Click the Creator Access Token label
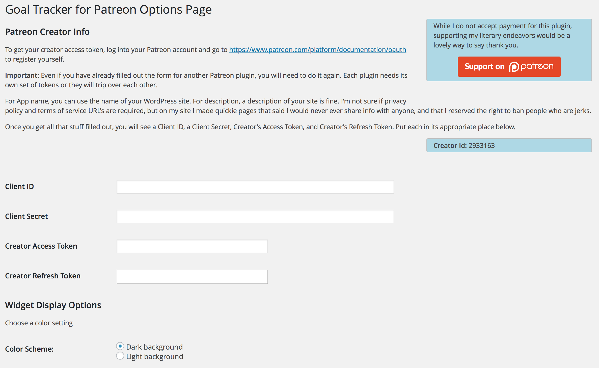Viewport: 599px width, 368px height. tap(41, 246)
